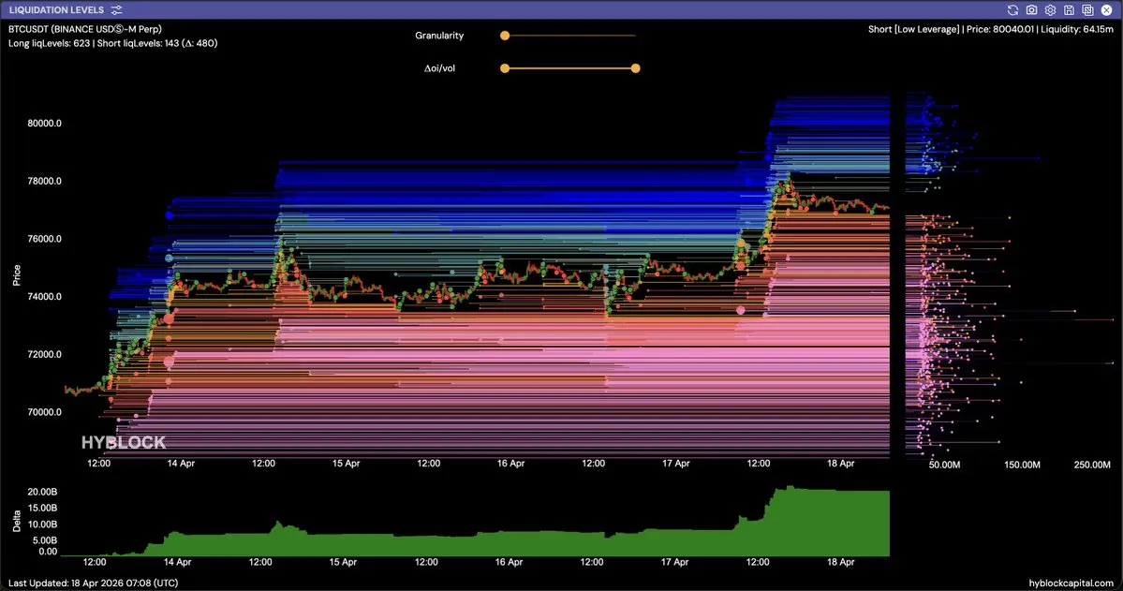Click the 15 Apr label on main chart axis
The height and width of the screenshot is (591, 1123).
(346, 464)
